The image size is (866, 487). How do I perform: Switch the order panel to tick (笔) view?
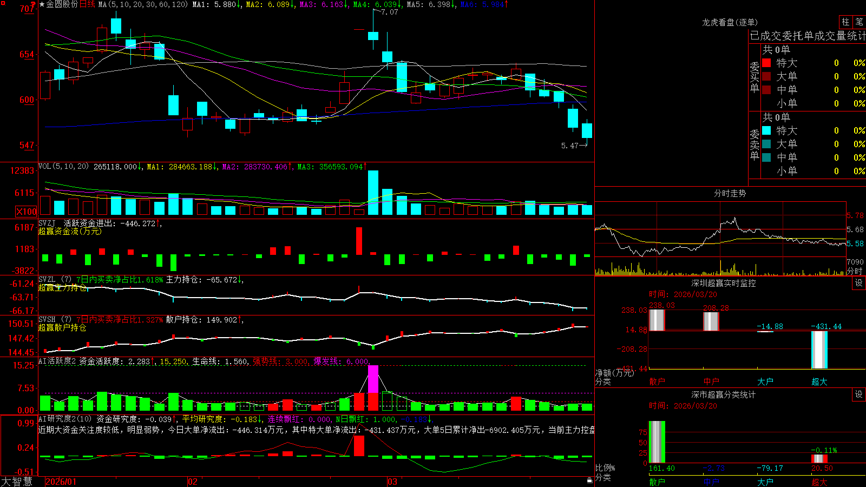859,22
